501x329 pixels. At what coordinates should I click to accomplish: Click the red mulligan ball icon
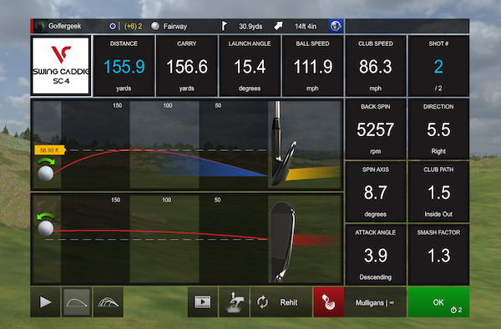(328, 301)
